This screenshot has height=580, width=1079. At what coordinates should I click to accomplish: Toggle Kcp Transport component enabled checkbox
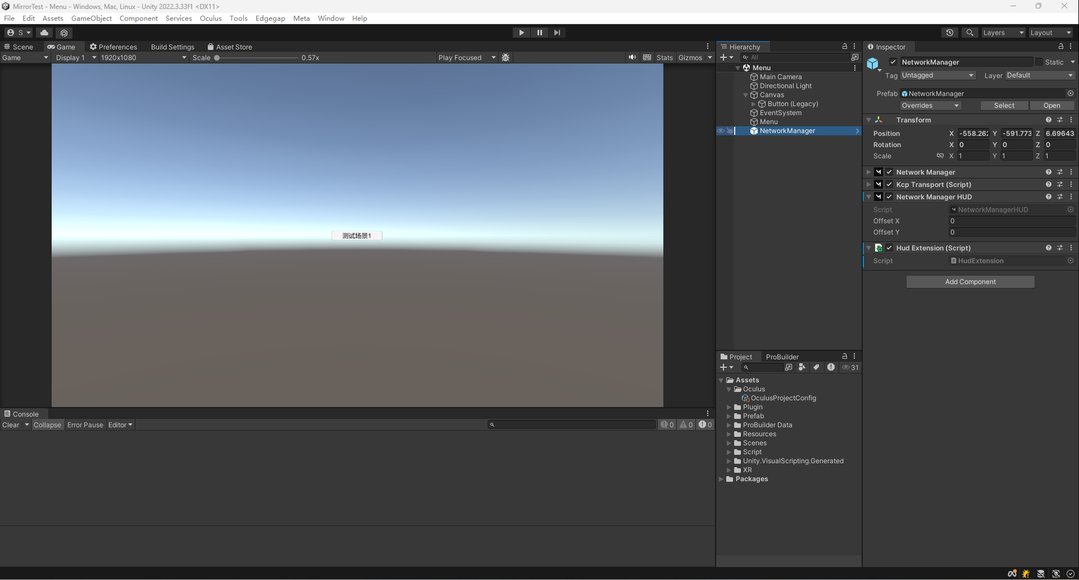tap(889, 185)
